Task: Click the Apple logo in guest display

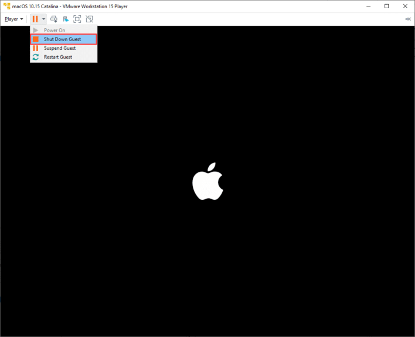Action: (x=207, y=181)
